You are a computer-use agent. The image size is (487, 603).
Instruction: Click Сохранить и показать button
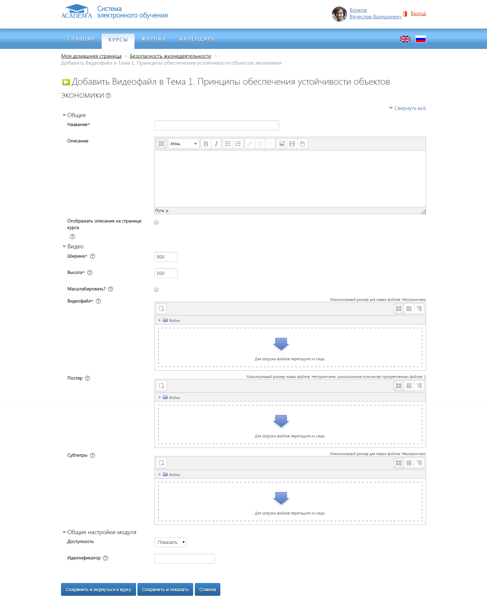point(165,590)
